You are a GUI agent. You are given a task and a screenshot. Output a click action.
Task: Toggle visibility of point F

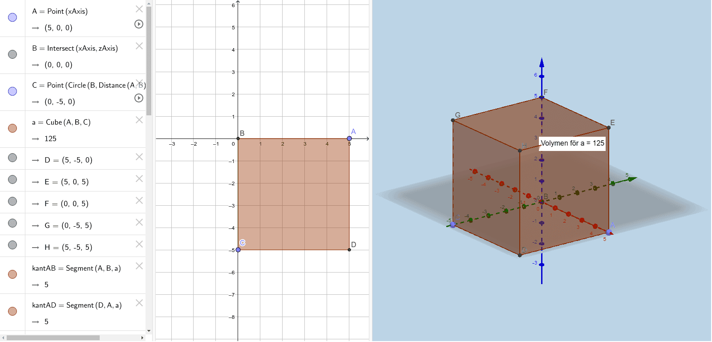(12, 201)
